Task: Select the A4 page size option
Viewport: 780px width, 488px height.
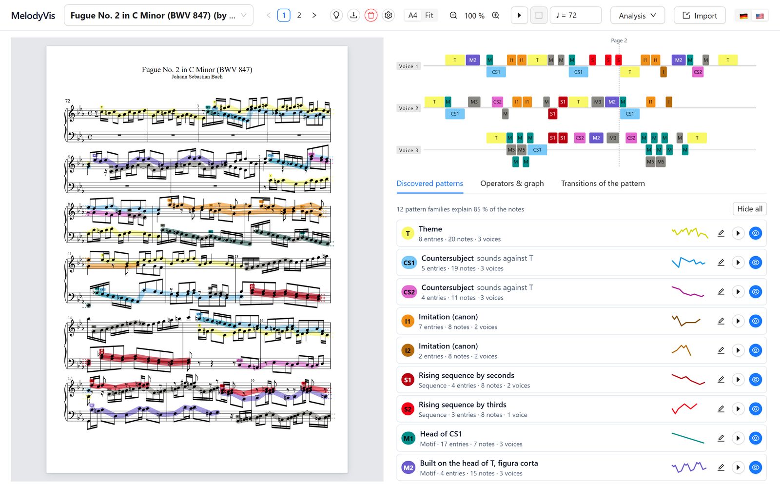Action: tap(412, 15)
